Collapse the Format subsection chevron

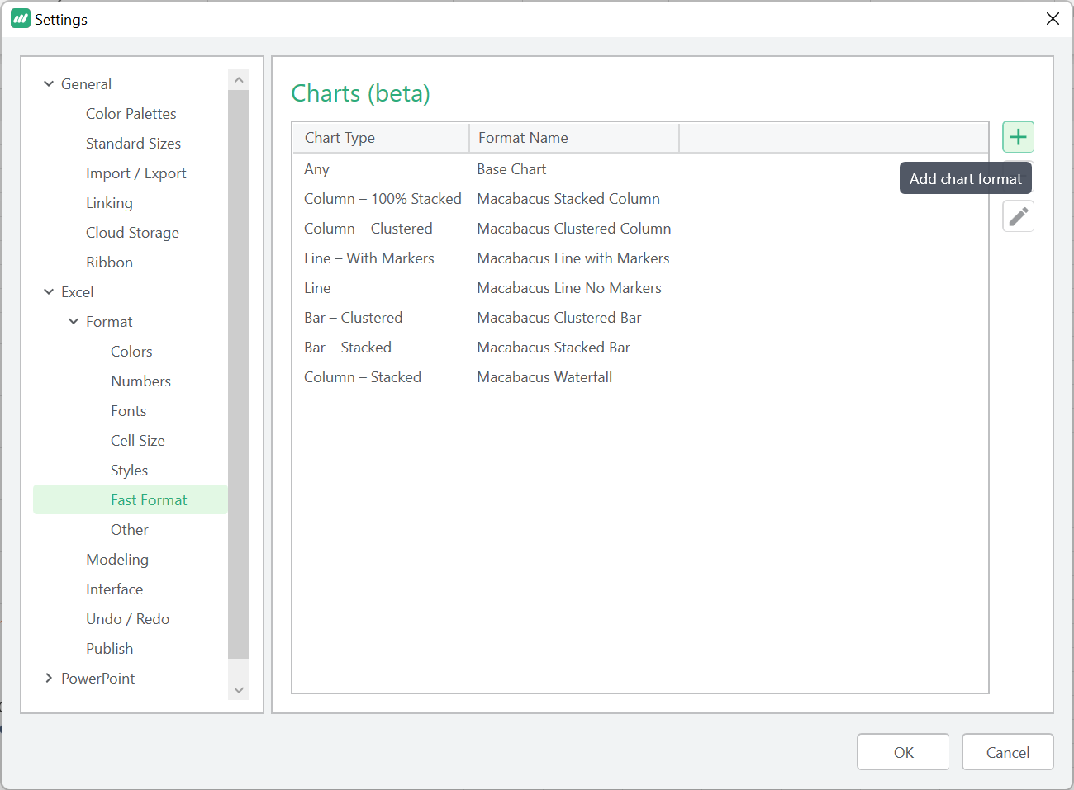74,322
